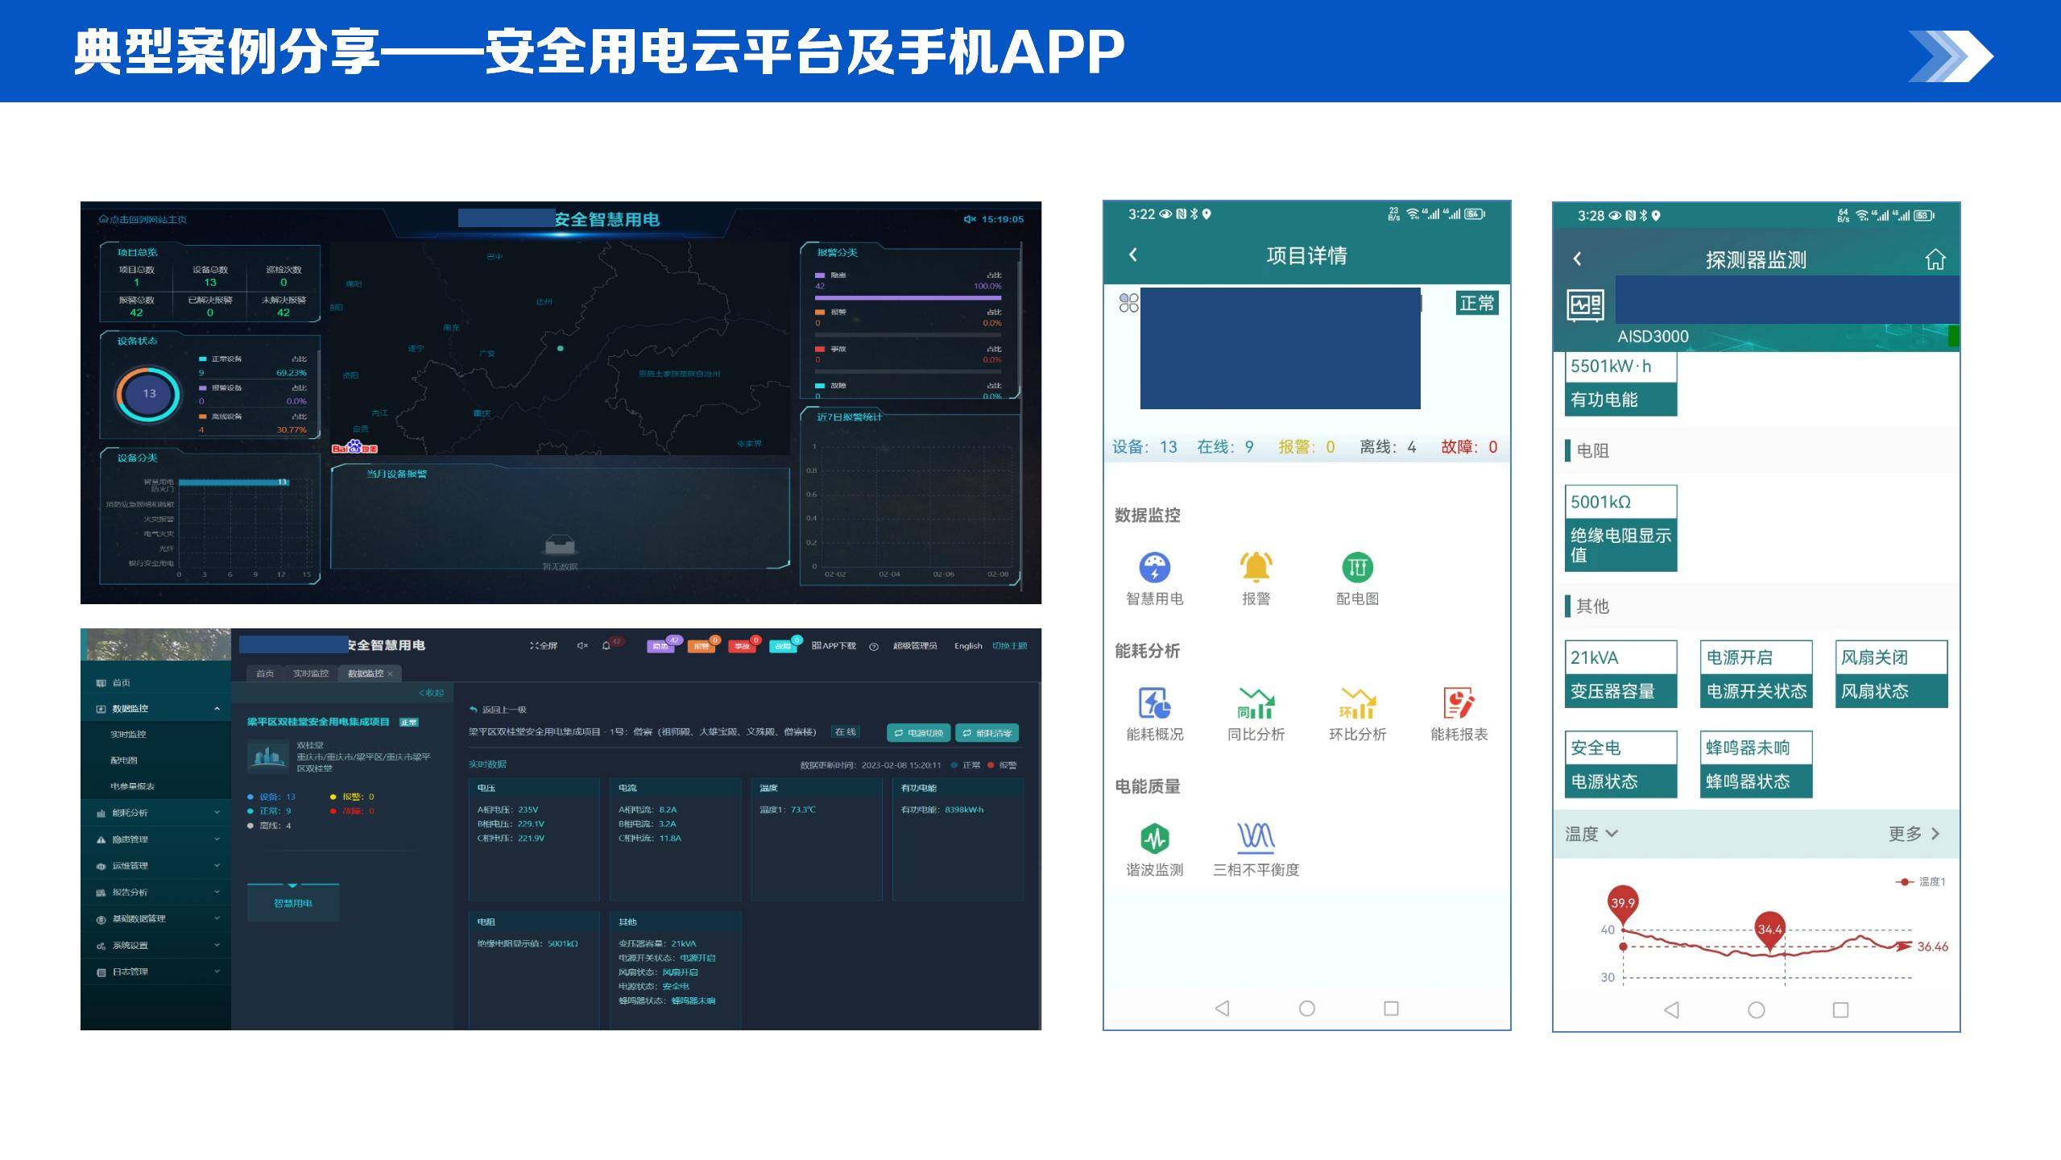Screen dimensions: 2061x1160
Task: Open the 能耗报表 report icon
Action: [x=1459, y=703]
